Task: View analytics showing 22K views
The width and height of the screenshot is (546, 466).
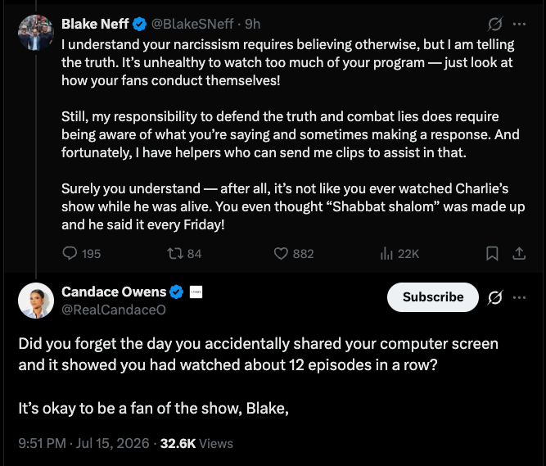Action: coord(399,254)
